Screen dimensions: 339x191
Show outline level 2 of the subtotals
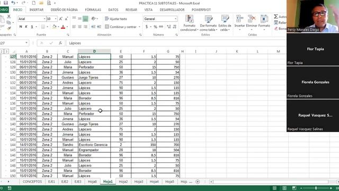[x=2, y=51]
